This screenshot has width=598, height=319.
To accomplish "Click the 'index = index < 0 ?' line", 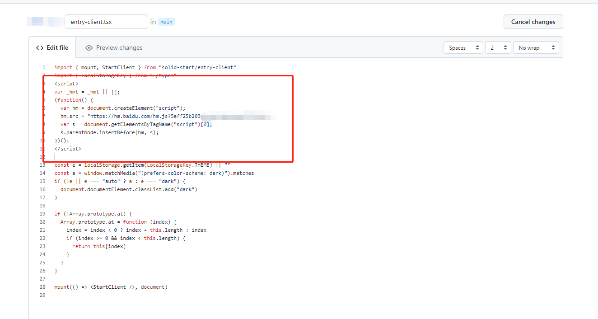I will [x=136, y=230].
